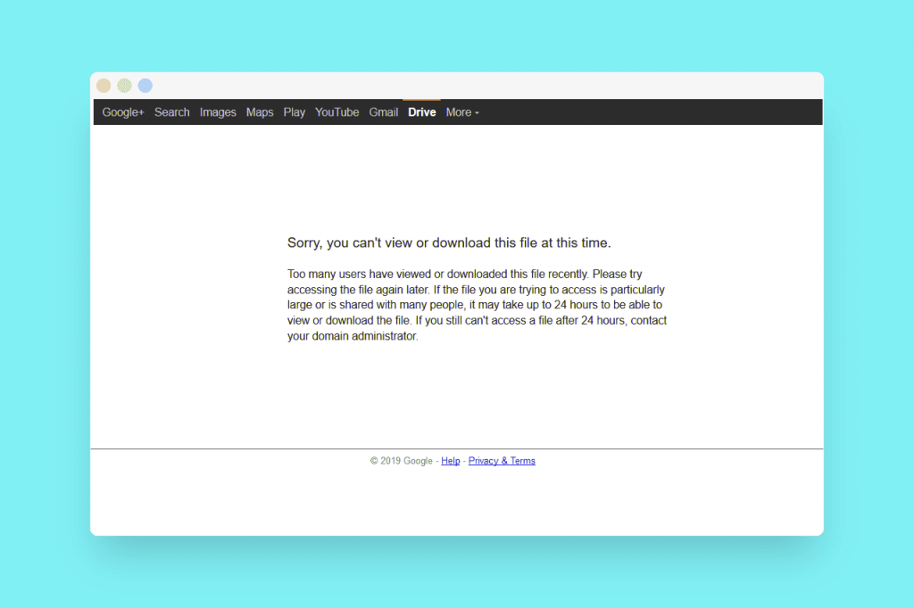The height and width of the screenshot is (608, 914).
Task: Open Gmail from the navigation bar
Action: 383,112
